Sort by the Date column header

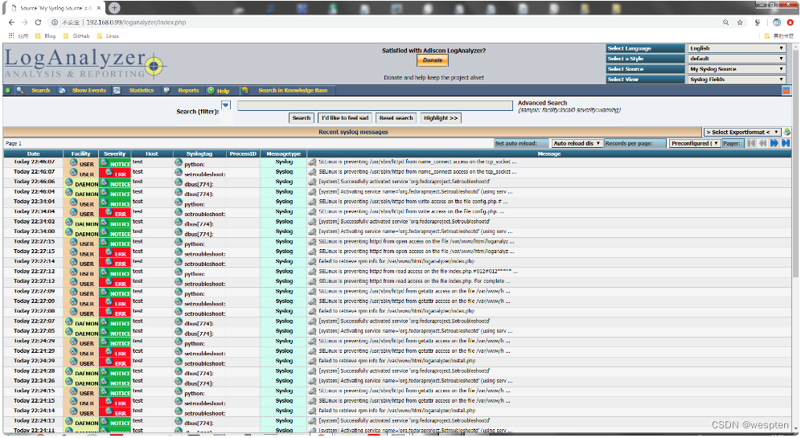click(33, 154)
